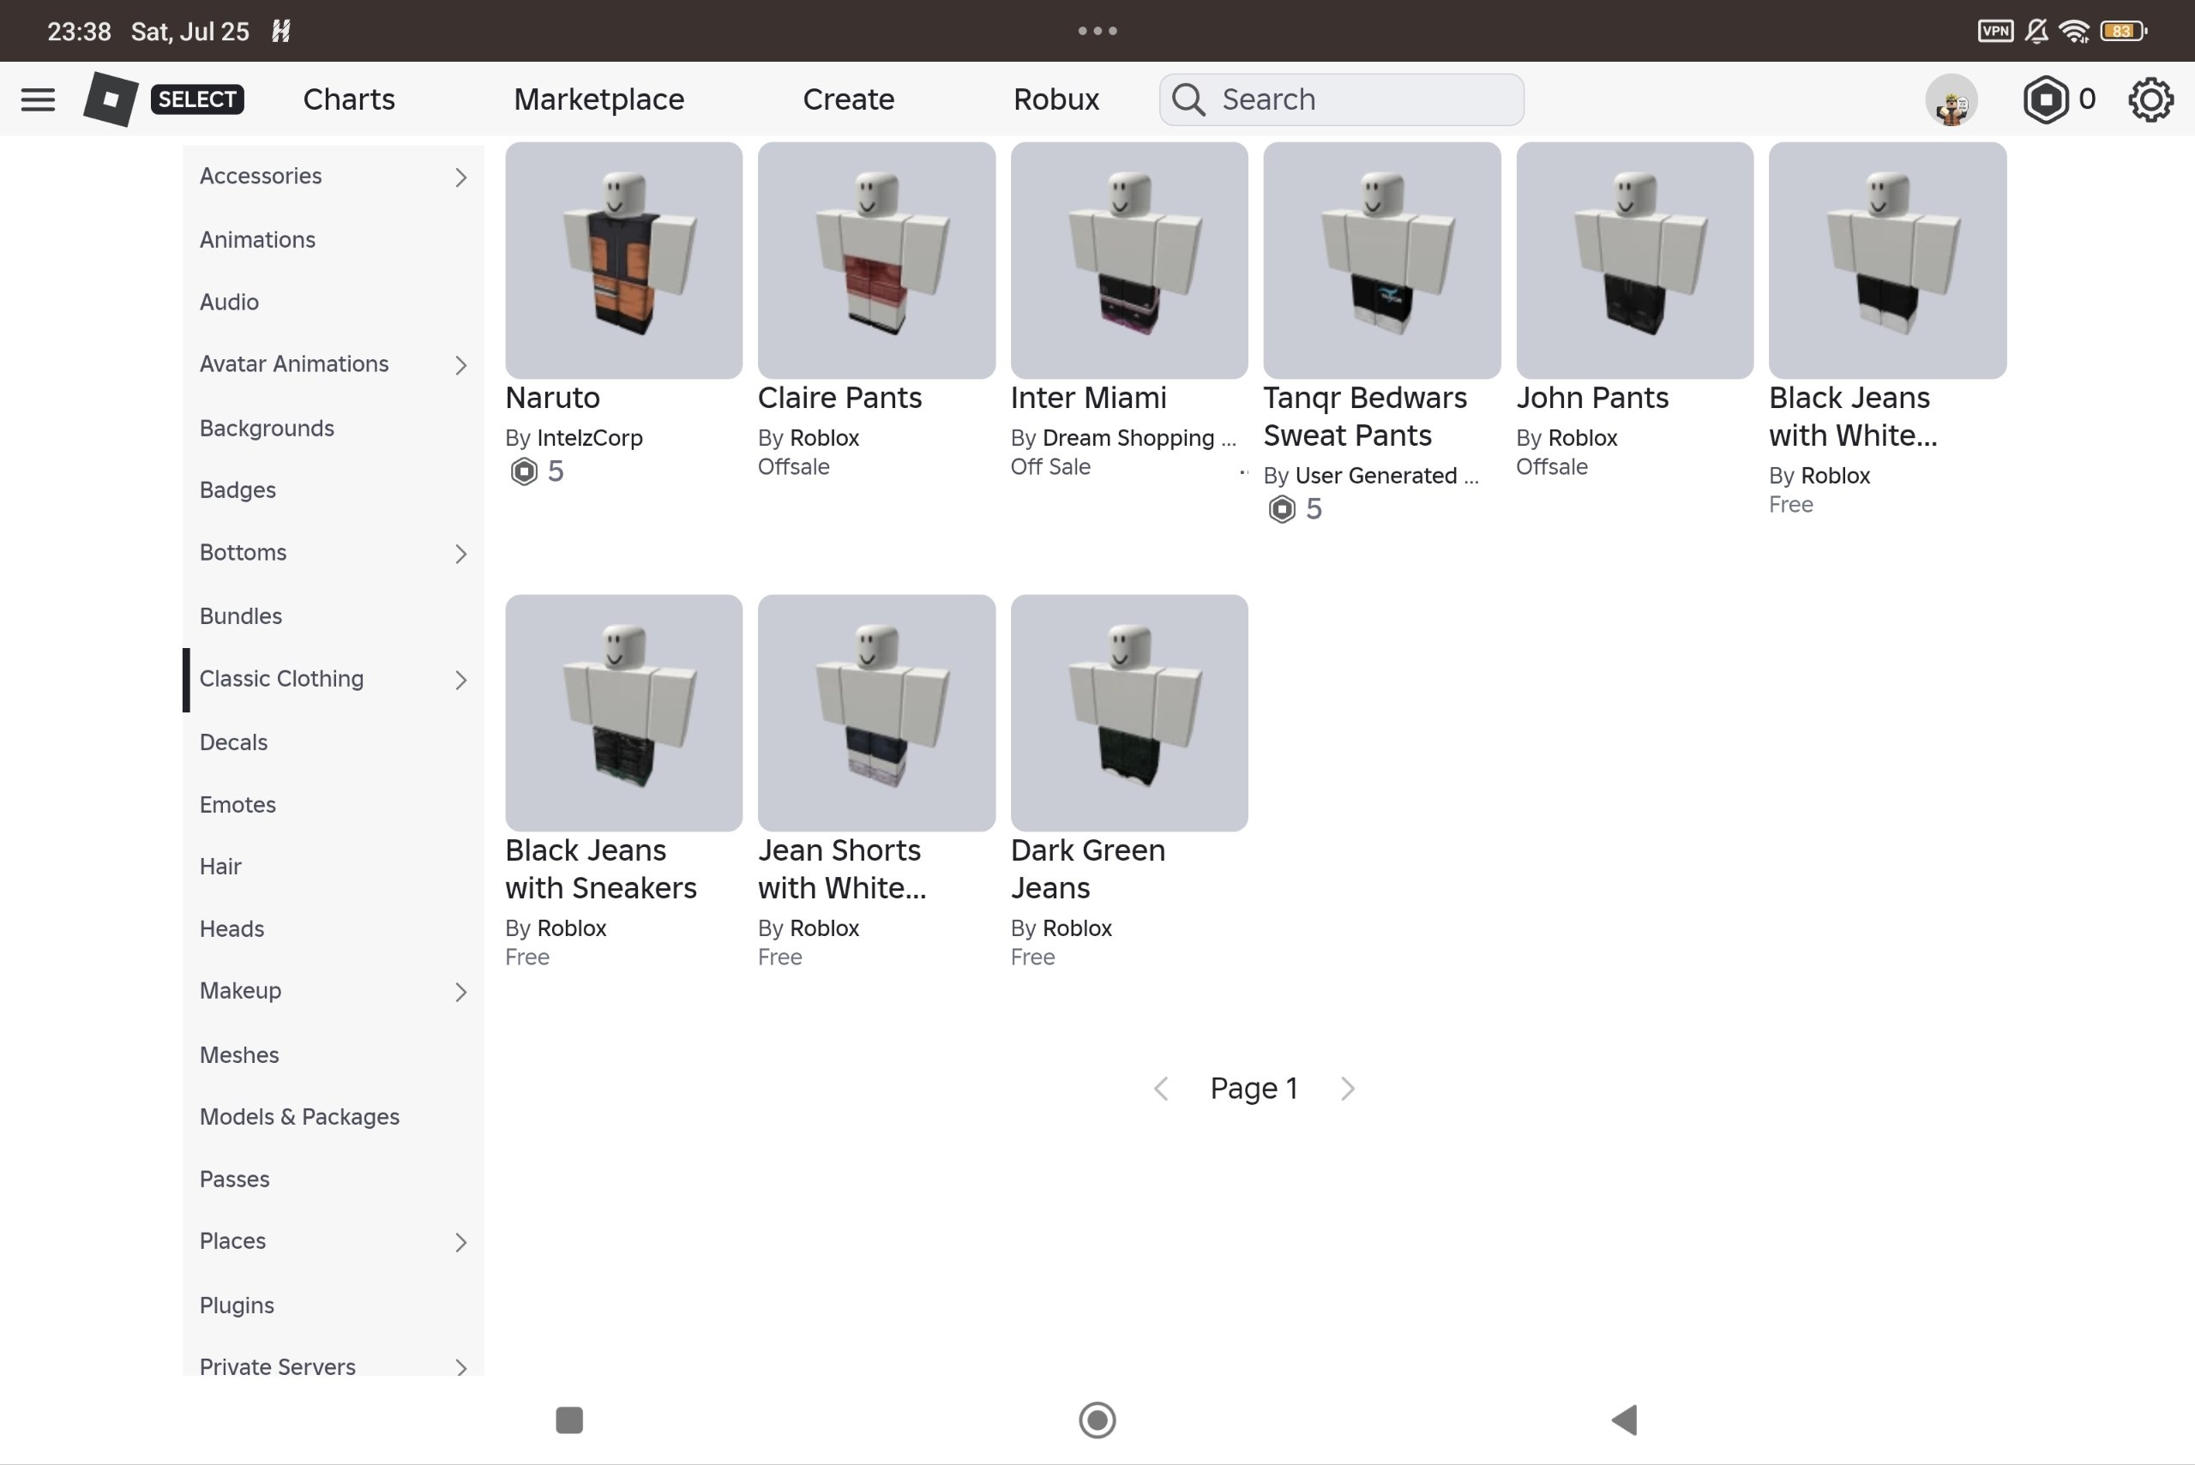Select the Models & Packages category
The image size is (2195, 1465).
(299, 1116)
